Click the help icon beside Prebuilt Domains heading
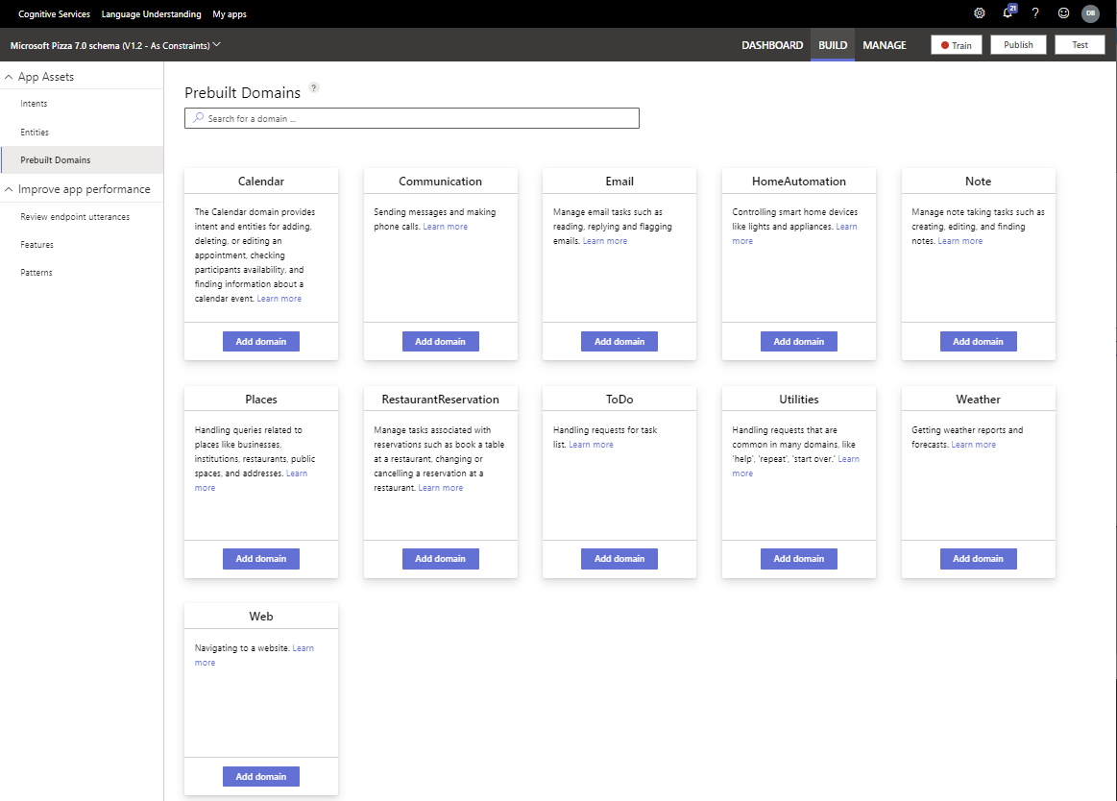This screenshot has height=801, width=1117. tap(313, 87)
